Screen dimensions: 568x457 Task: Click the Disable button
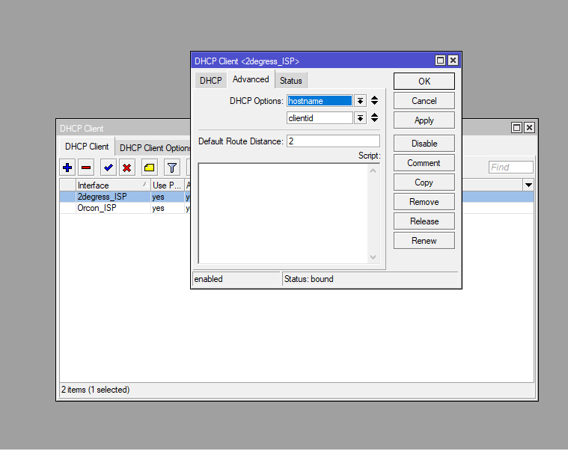(x=424, y=144)
